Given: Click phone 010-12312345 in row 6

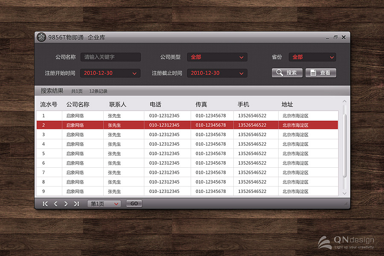Looking at the screenshot, I should pos(164,163).
